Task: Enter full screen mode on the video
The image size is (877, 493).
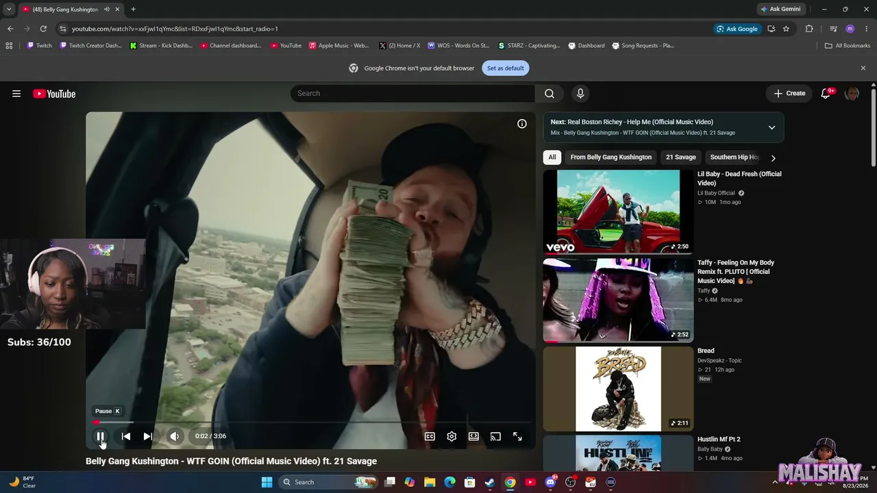Action: [x=517, y=436]
